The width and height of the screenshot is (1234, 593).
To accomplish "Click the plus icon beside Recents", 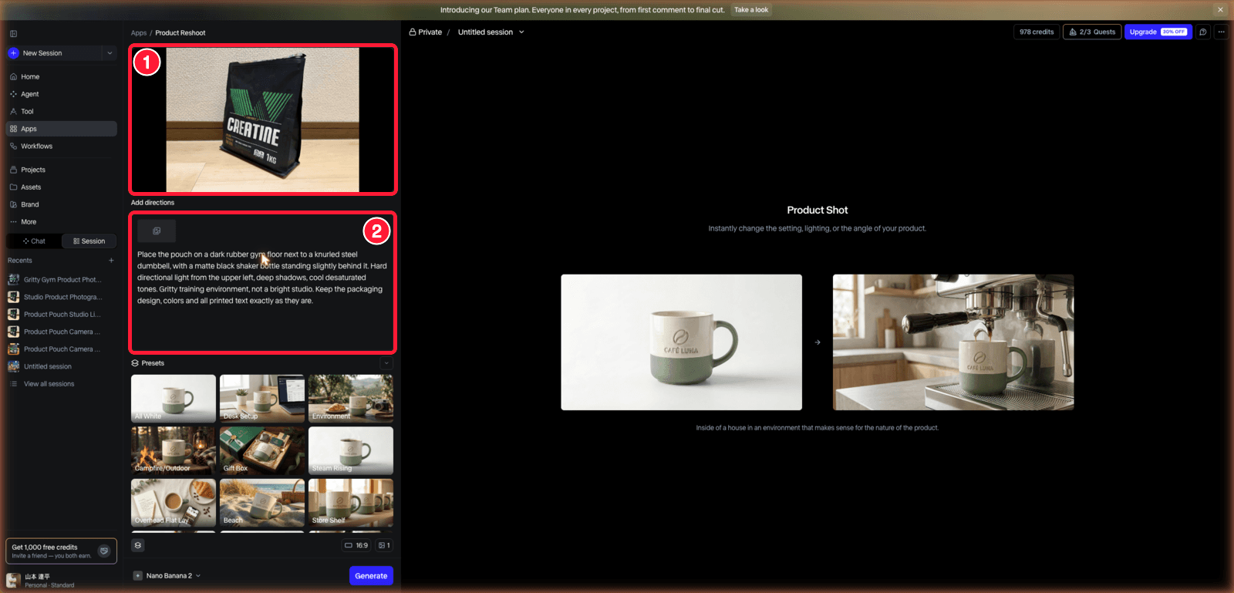I will click(x=111, y=261).
